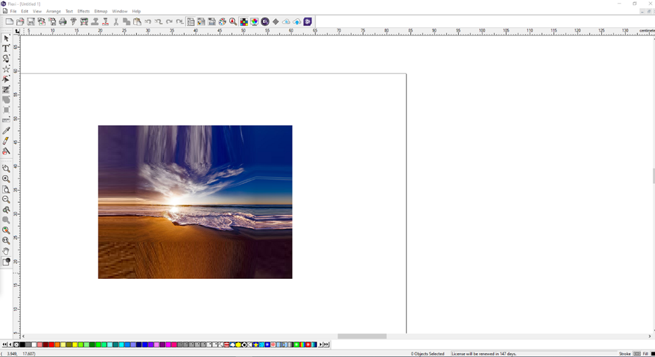
Task: Click the beach sunset image on canvas
Action: (195, 202)
